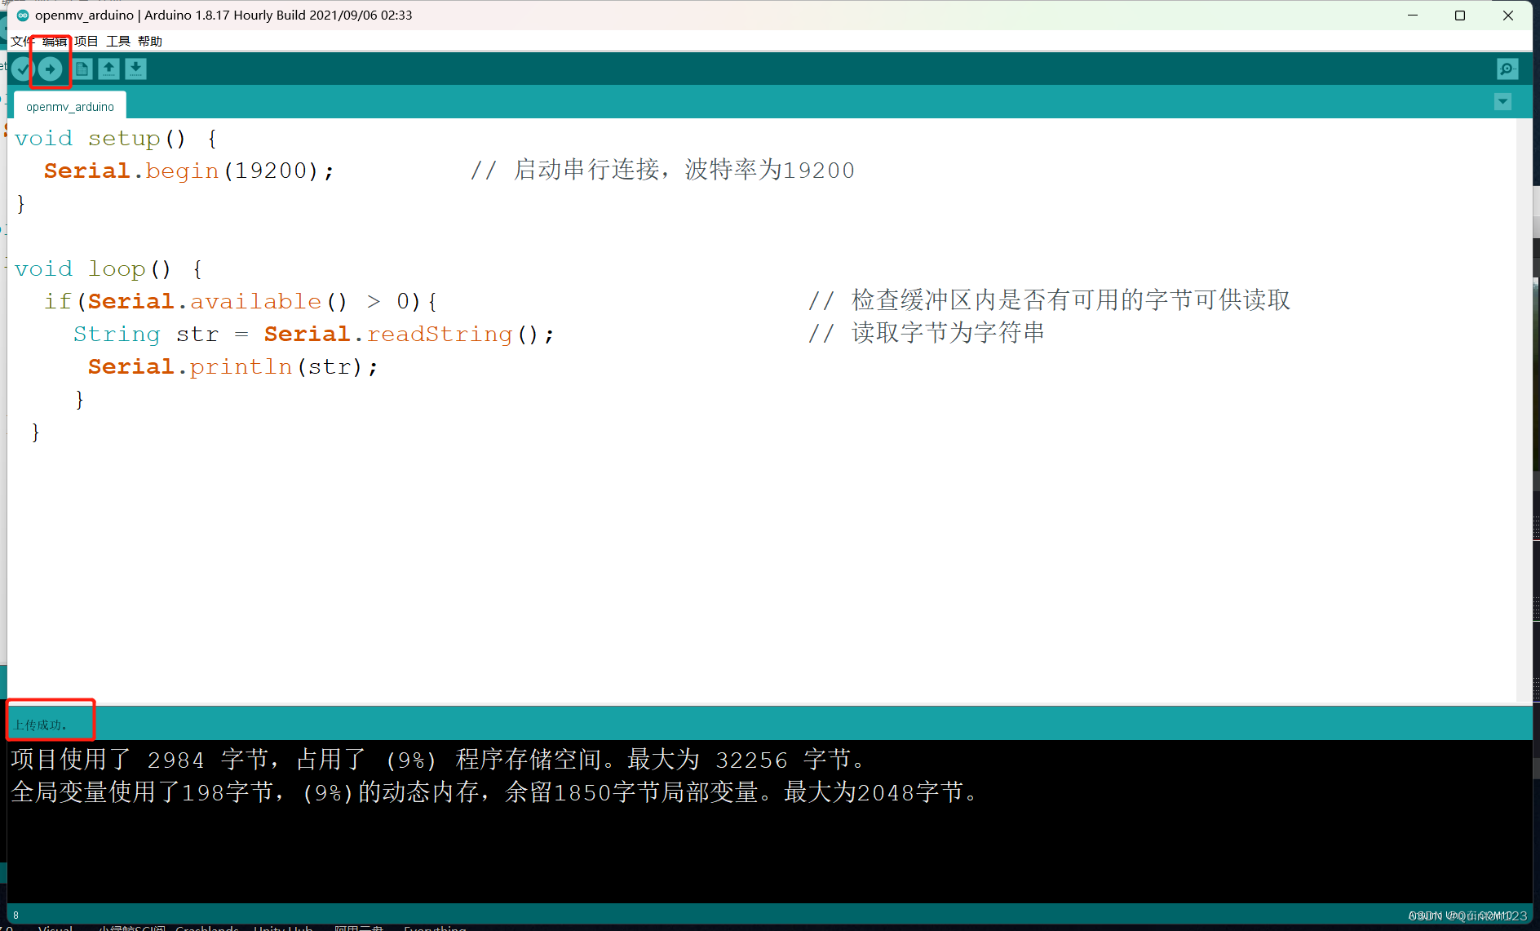This screenshot has width=1540, height=931.
Task: Open the 工具 menu
Action: 118,42
